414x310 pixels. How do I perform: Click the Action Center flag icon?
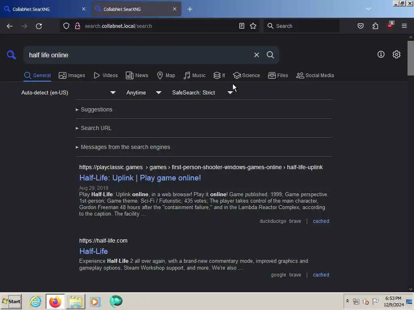point(375,301)
